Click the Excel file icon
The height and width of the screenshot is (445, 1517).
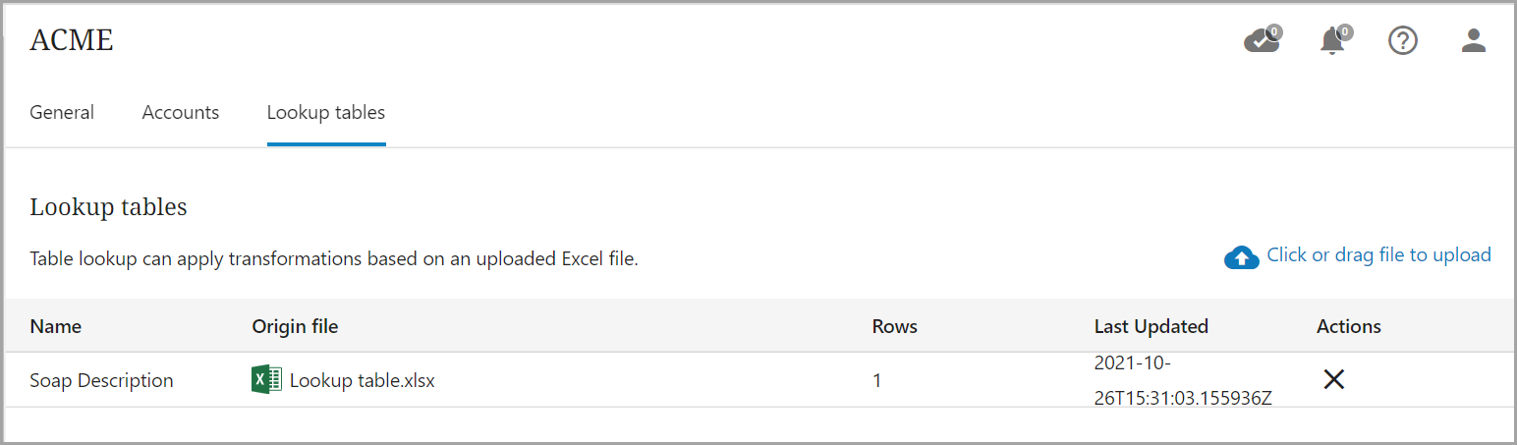(x=266, y=380)
